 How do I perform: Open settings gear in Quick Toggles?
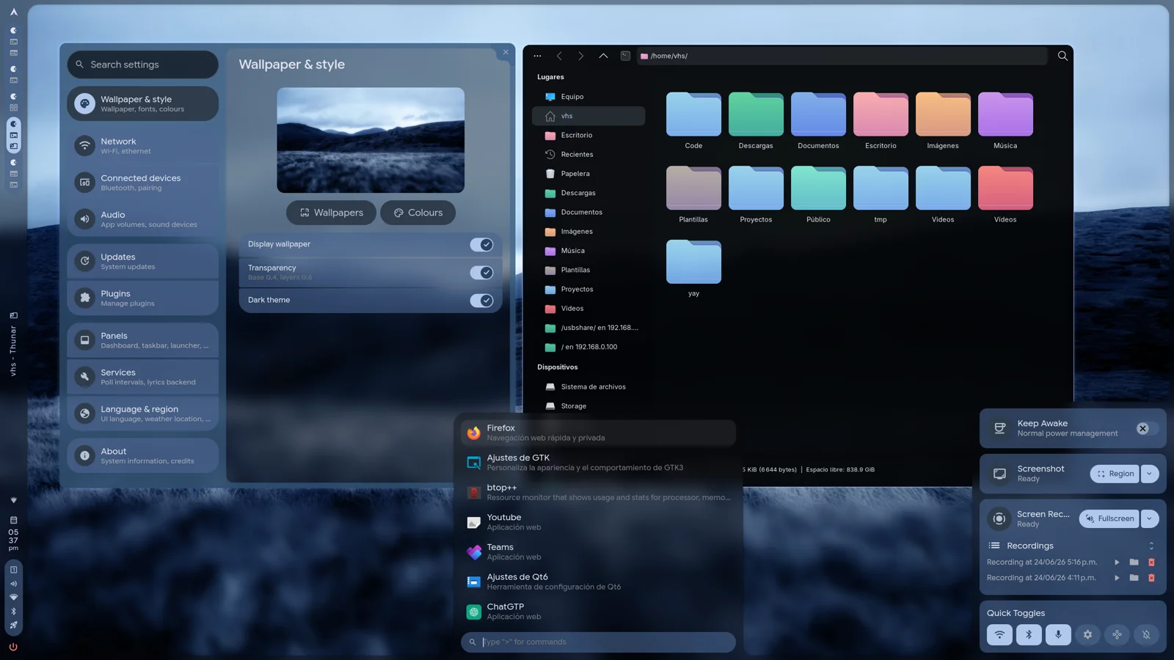(x=1087, y=634)
